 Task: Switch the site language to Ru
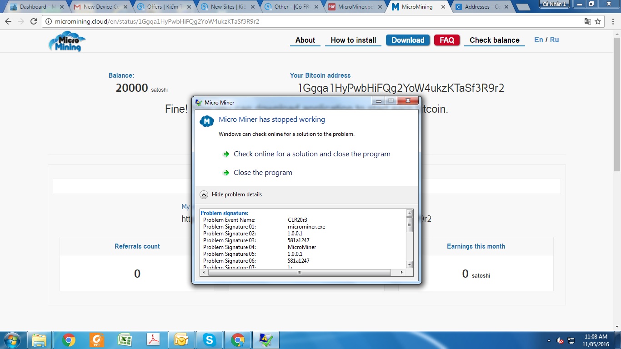coord(554,40)
